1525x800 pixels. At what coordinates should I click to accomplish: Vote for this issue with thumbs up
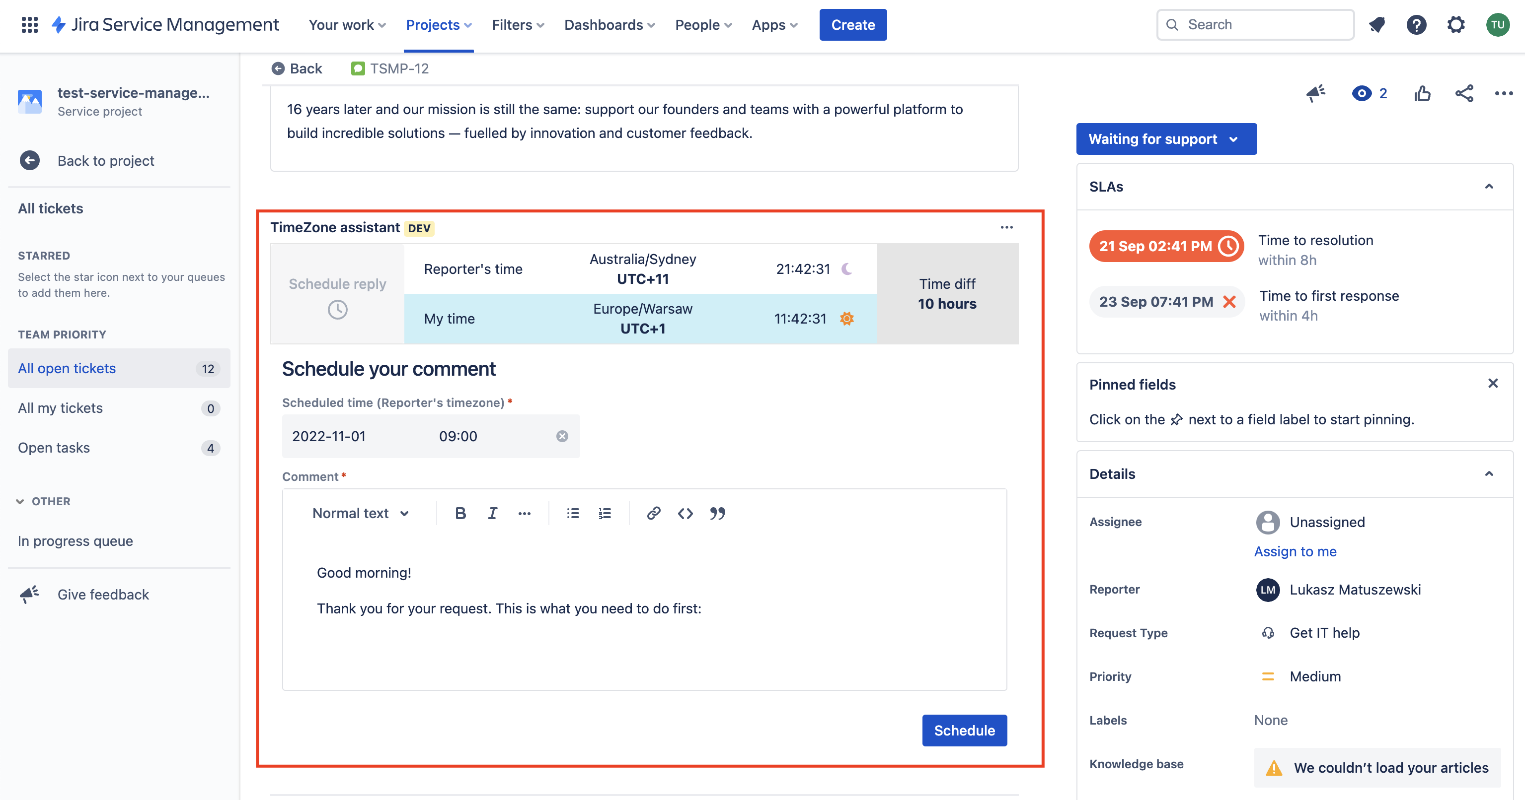click(1422, 93)
